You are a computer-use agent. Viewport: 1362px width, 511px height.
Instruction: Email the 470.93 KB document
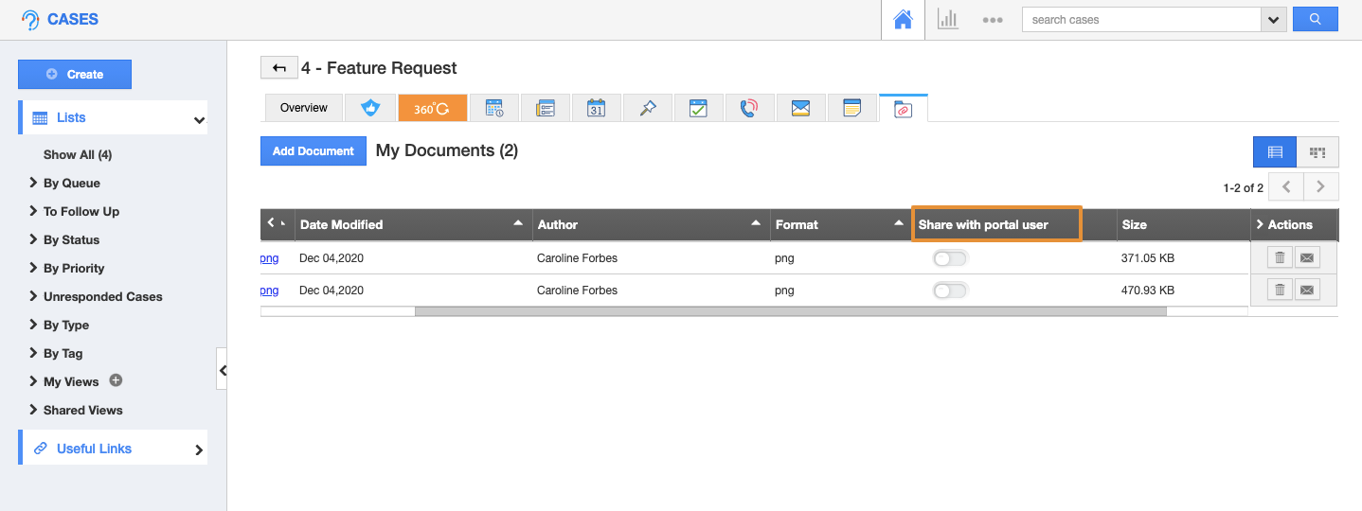1306,291
